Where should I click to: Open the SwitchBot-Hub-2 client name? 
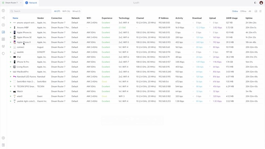26,81
